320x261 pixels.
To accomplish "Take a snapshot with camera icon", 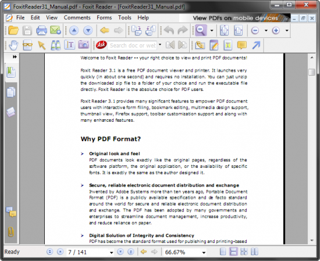I will click(83, 45).
